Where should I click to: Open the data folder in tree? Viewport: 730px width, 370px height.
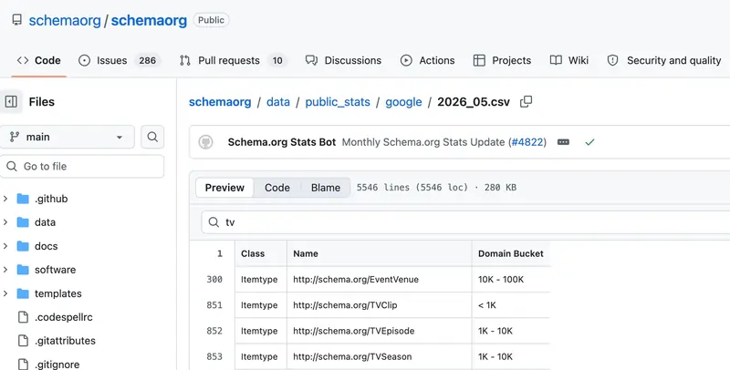tap(45, 222)
